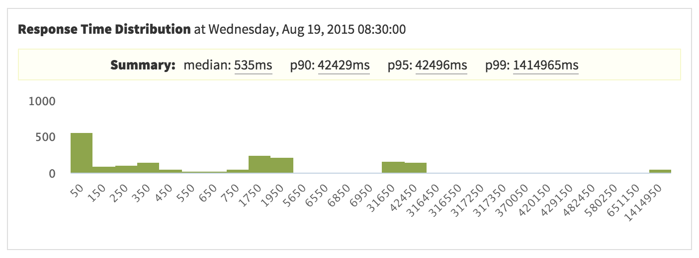Click the histogram bar labeled 1750
The width and height of the screenshot is (699, 258).
[x=260, y=164]
